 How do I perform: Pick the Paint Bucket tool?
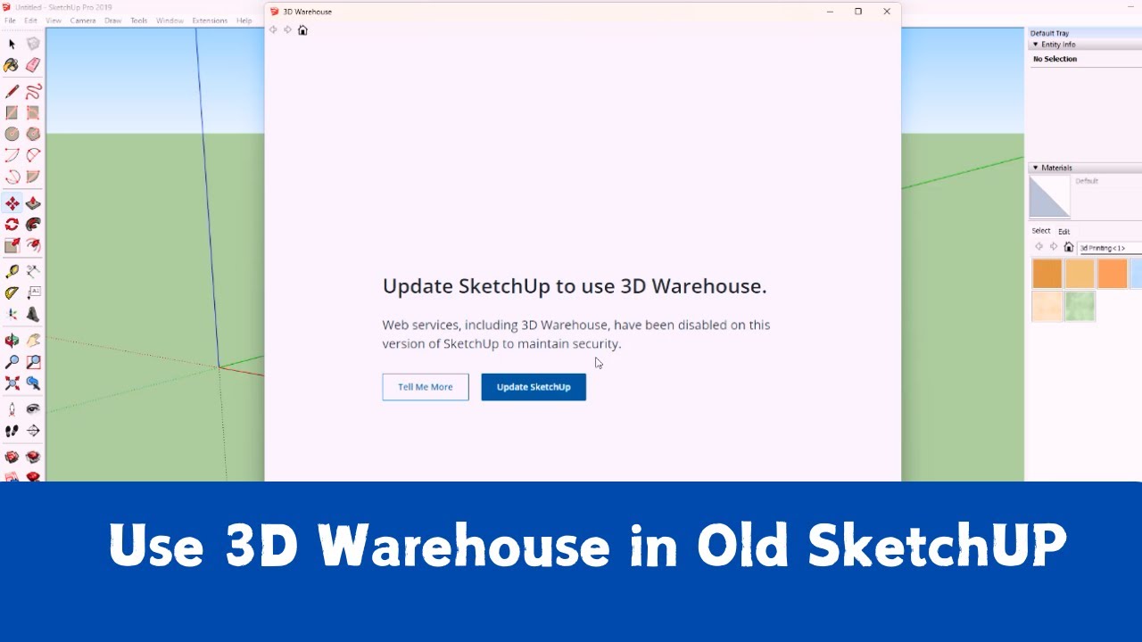(x=12, y=65)
